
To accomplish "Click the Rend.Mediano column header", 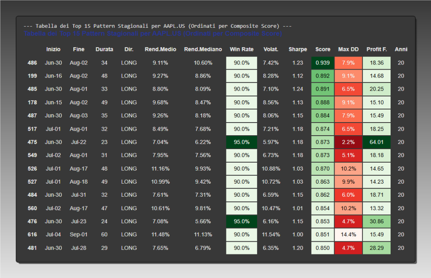I will point(203,49).
